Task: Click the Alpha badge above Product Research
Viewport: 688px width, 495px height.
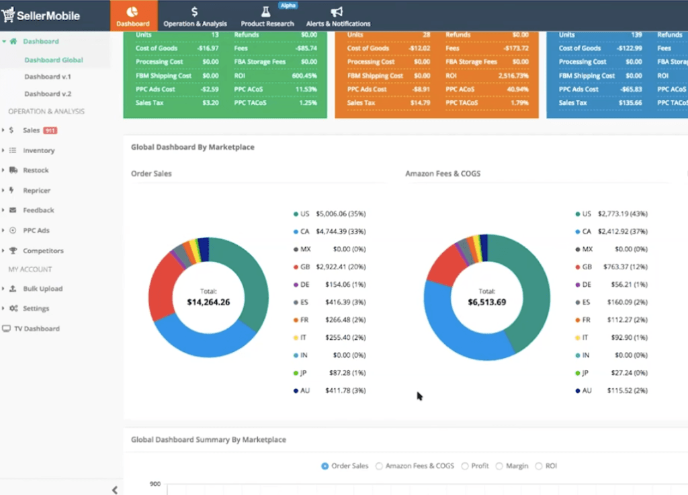Action: pos(288,5)
